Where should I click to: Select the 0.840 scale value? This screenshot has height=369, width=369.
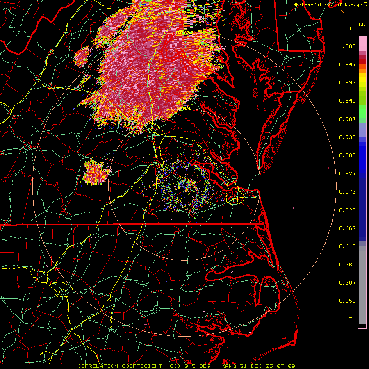tap(347, 101)
